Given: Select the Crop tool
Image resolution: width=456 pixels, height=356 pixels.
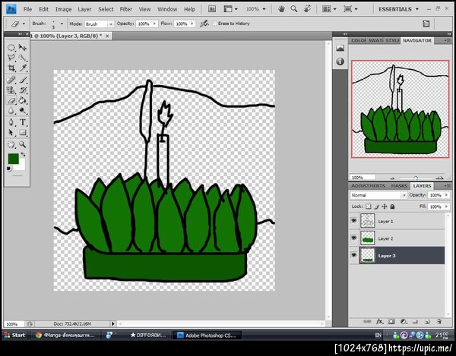Looking at the screenshot, I should pos(12,68).
